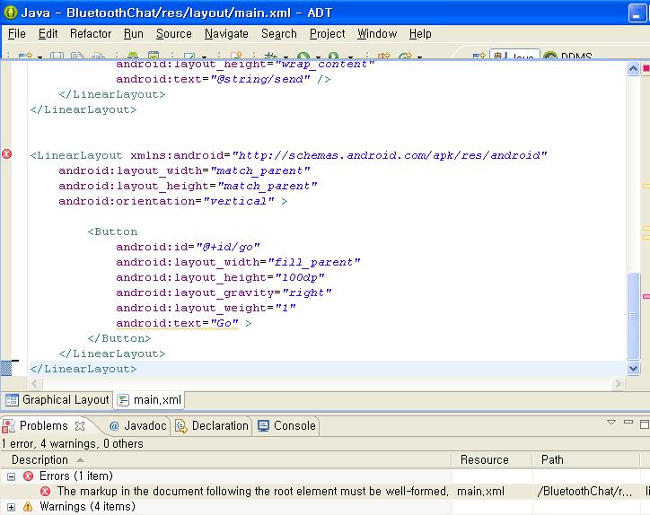
Task: Place cursor on the <Button line
Action: tap(112, 231)
